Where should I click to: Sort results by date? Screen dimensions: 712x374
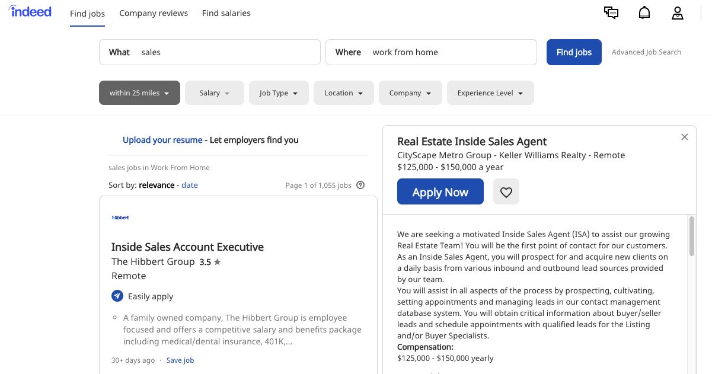(x=189, y=185)
